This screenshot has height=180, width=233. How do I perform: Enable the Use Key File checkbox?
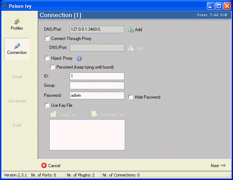coord(47,105)
